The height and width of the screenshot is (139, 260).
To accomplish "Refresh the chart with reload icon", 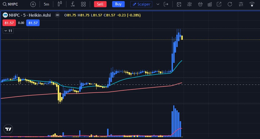I will [x=230, y=4].
